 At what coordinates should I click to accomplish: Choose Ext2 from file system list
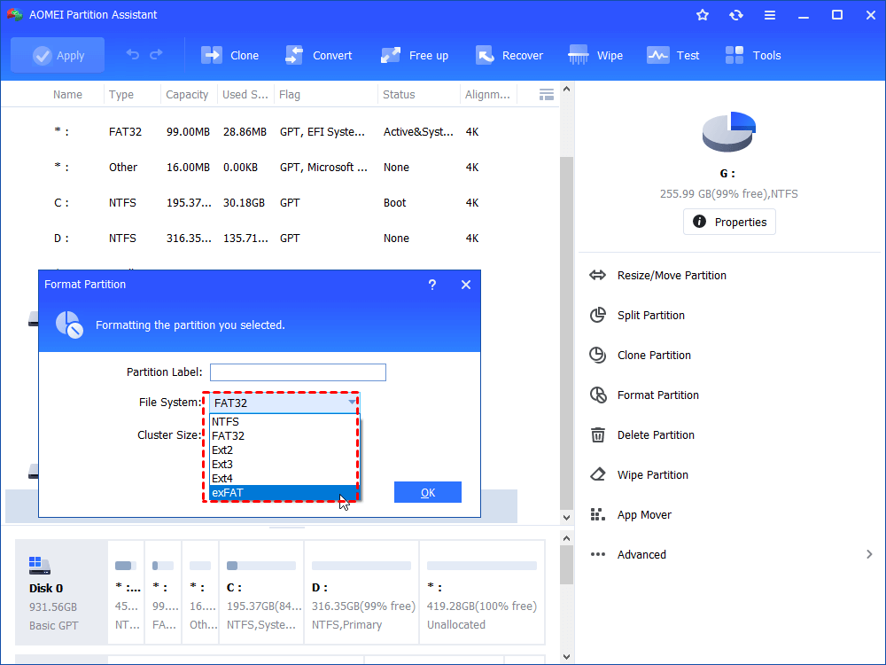[x=284, y=450]
